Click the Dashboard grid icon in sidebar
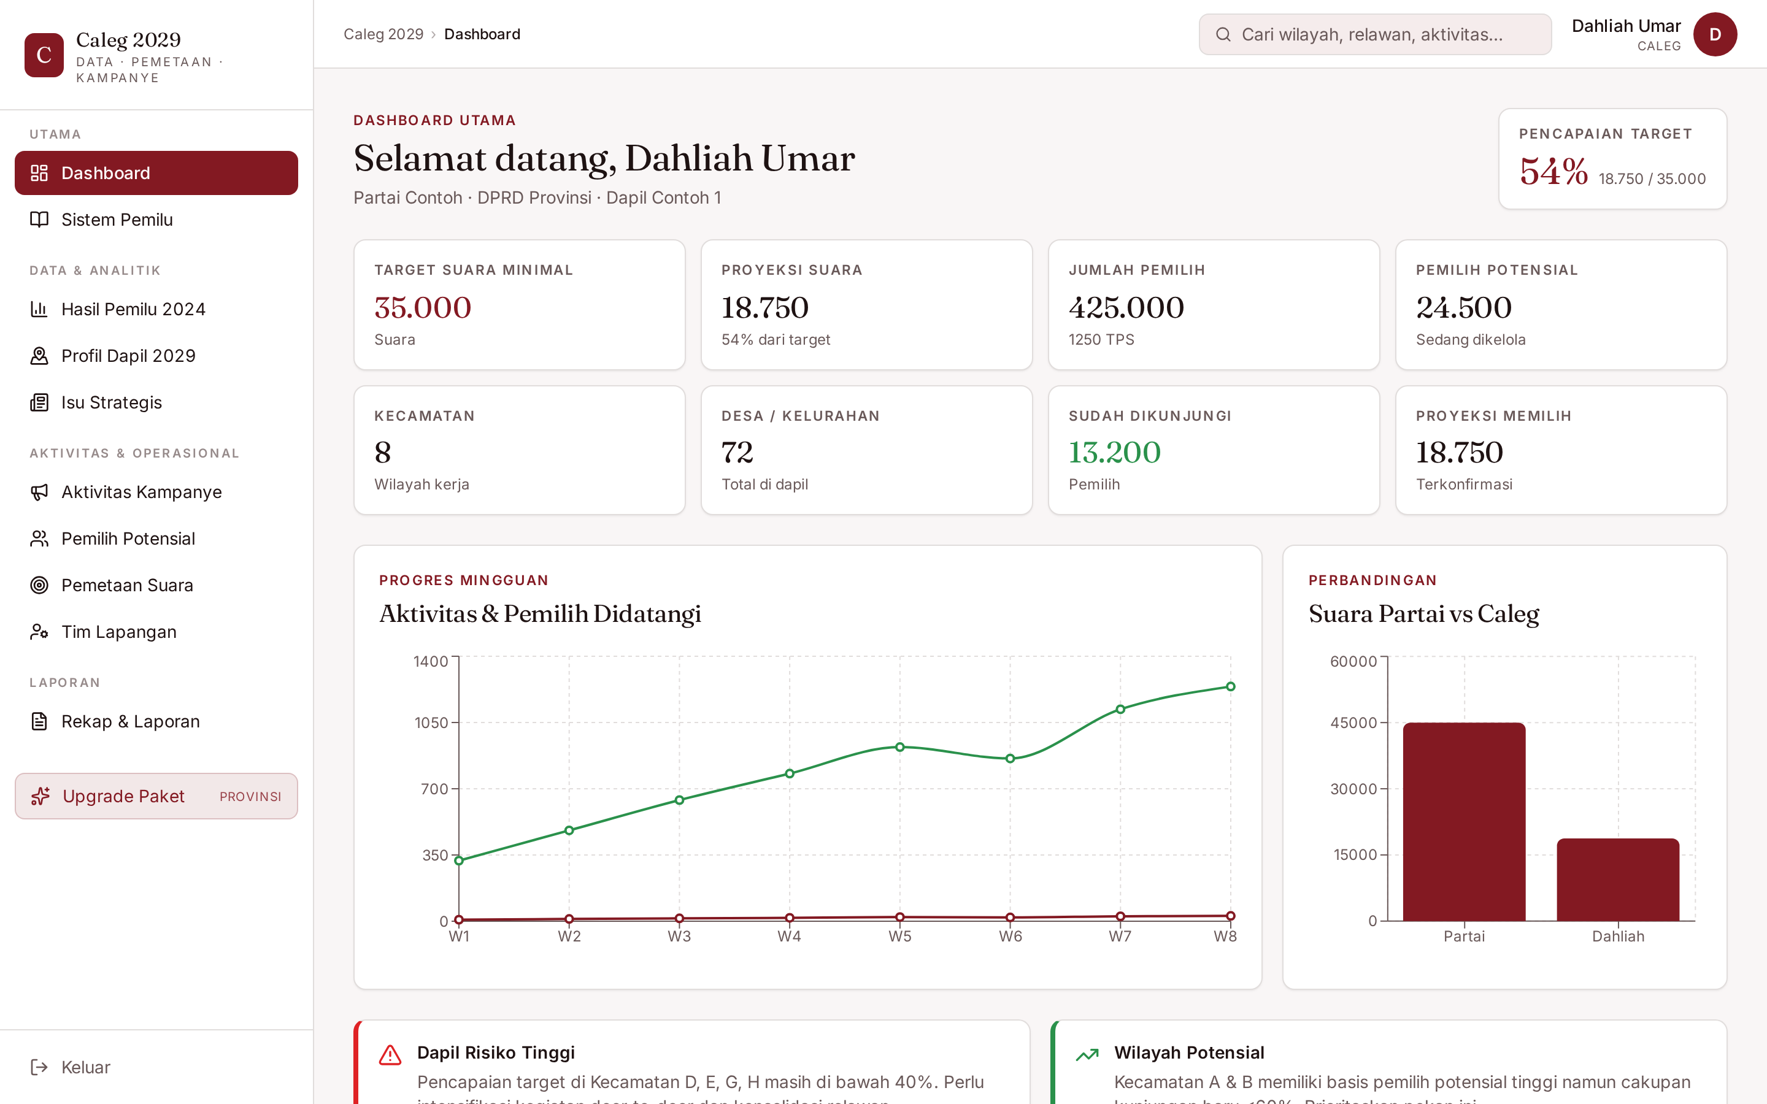This screenshot has height=1104, width=1767. pyautogui.click(x=39, y=173)
